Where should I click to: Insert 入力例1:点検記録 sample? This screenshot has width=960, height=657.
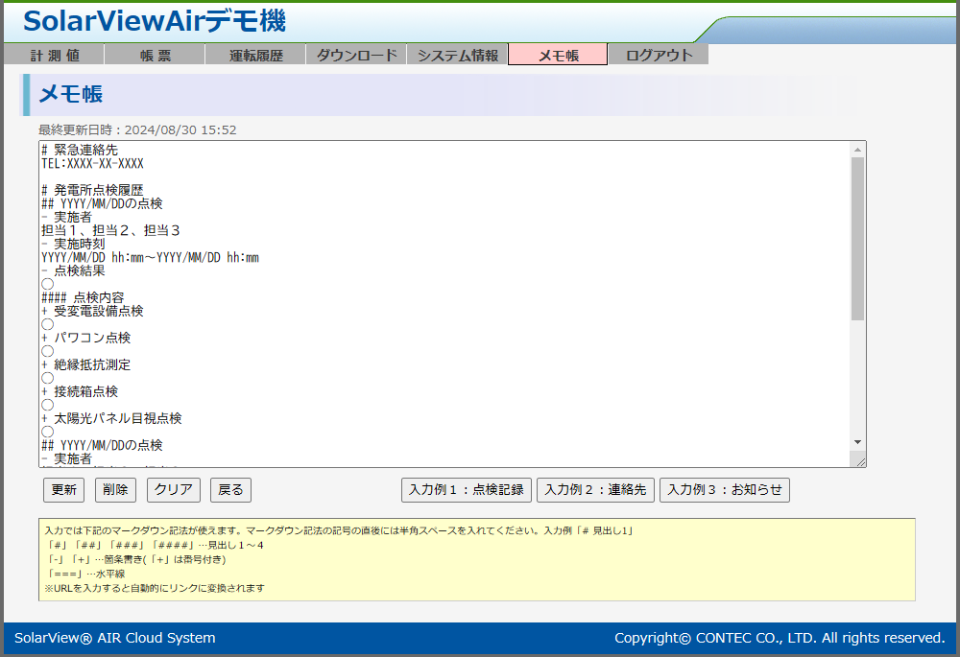click(x=466, y=490)
